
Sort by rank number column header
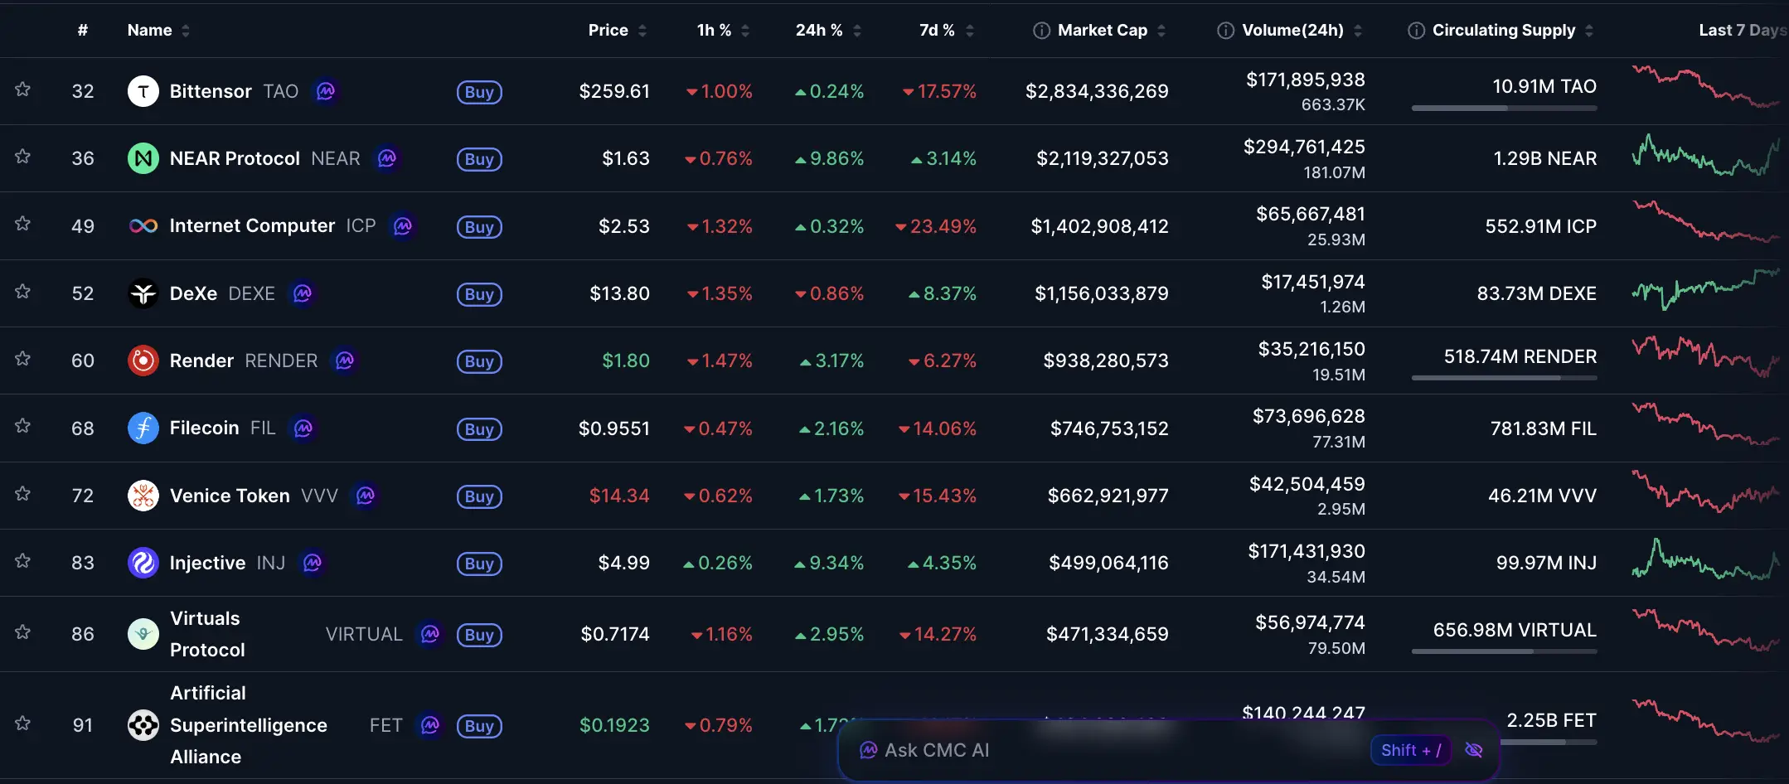click(x=83, y=31)
